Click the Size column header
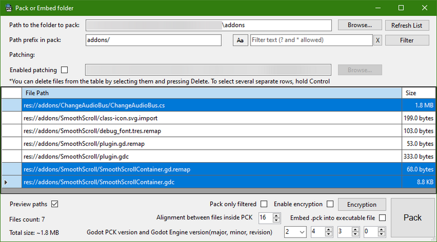 coord(418,93)
